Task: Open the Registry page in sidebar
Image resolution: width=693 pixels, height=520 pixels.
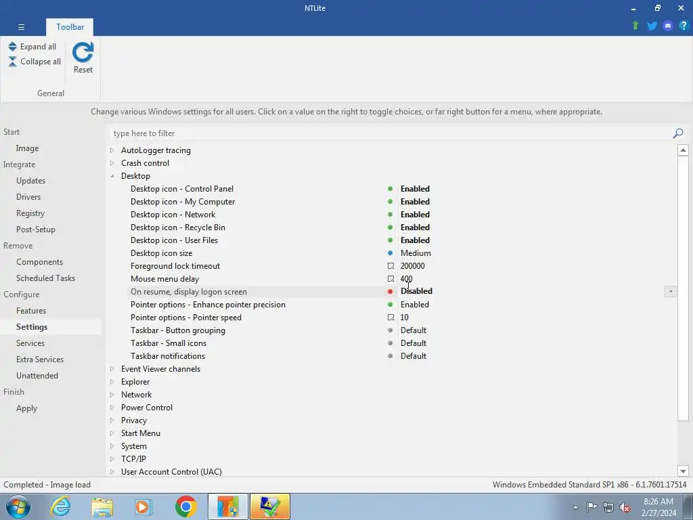Action: 30,213
